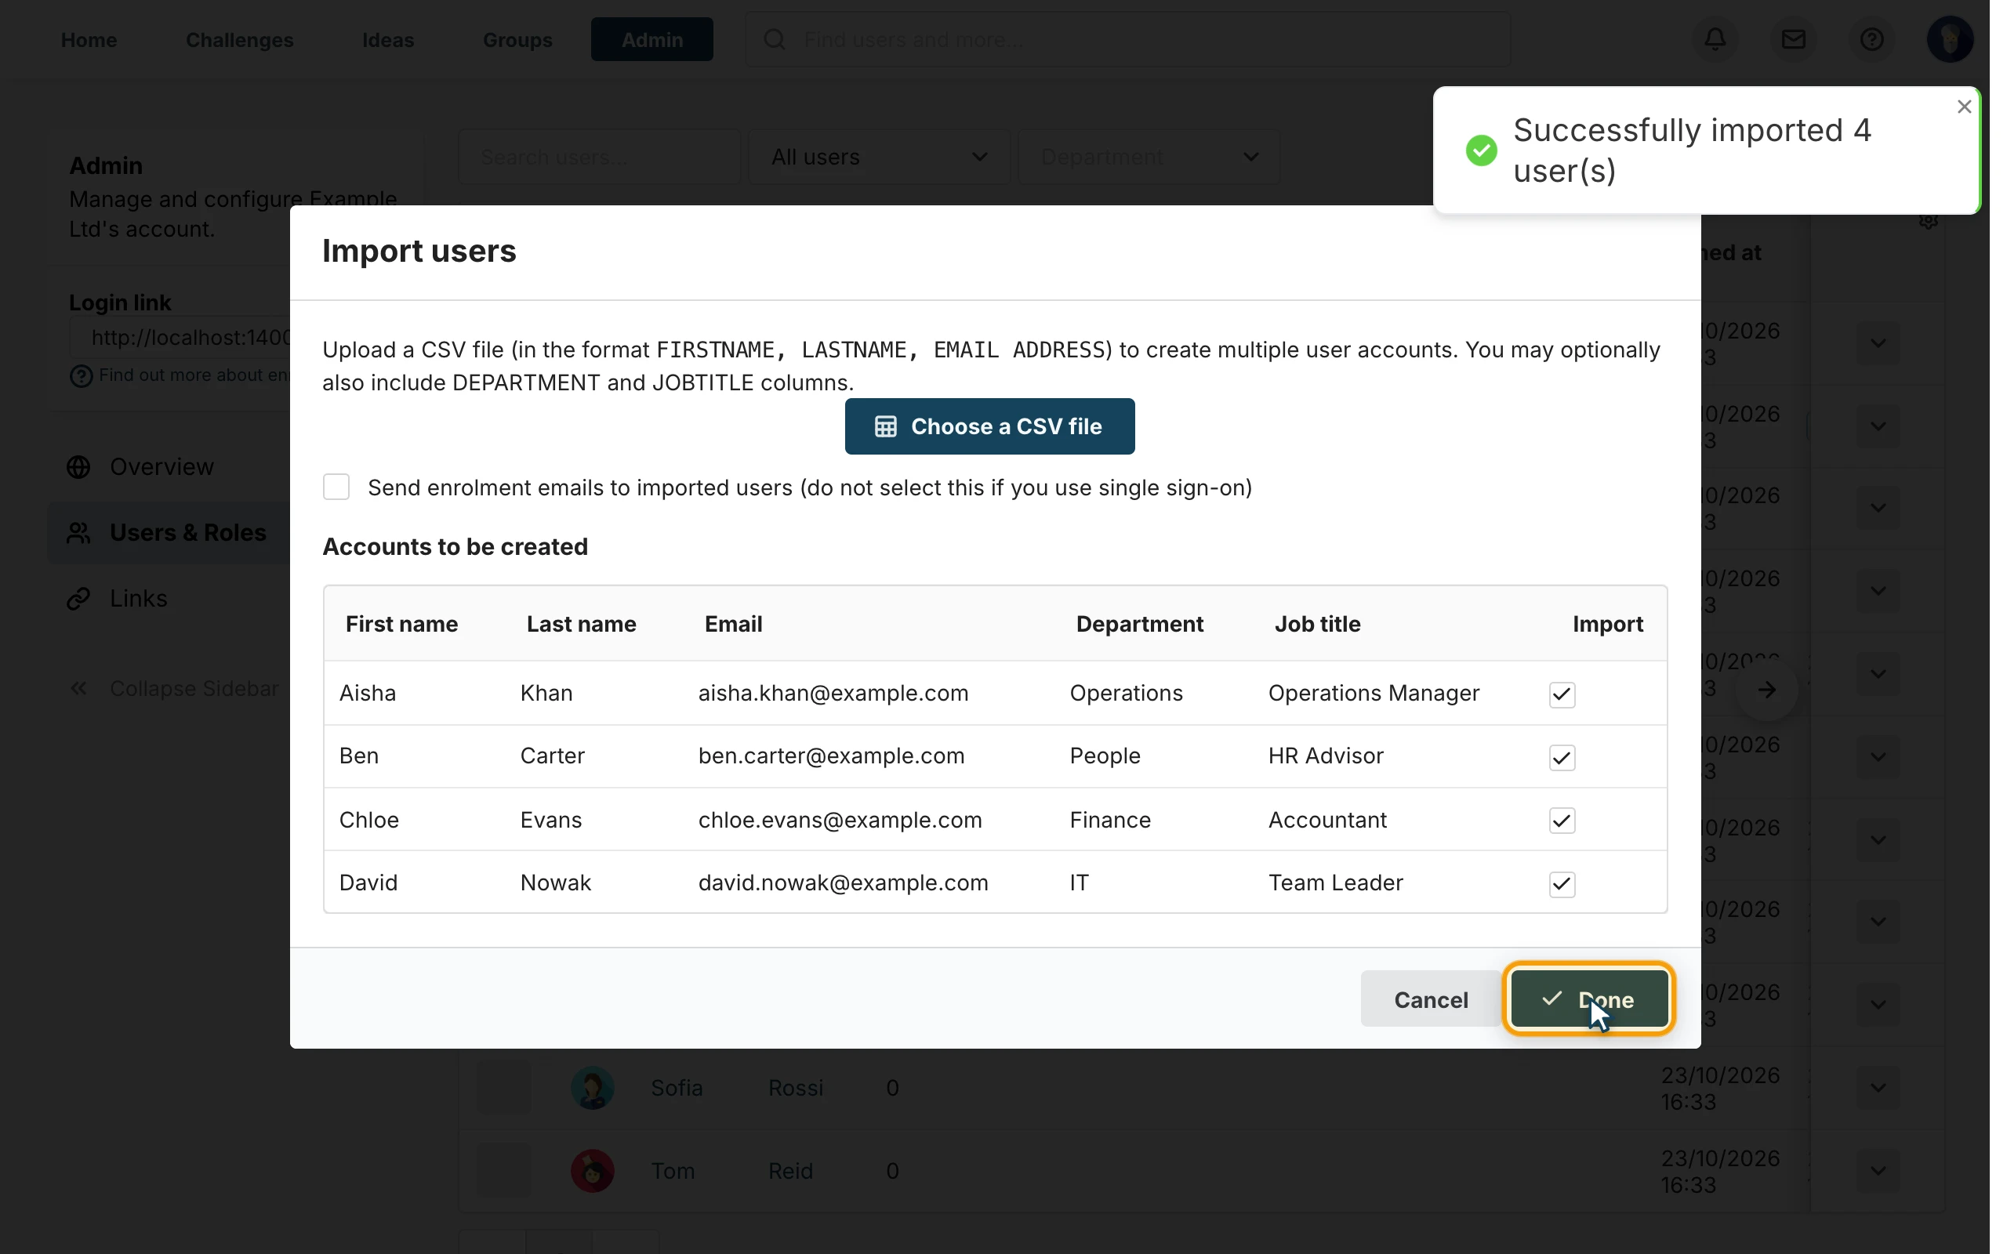Uncheck Import for Aisha Khan
The height and width of the screenshot is (1254, 2007).
pos(1562,694)
